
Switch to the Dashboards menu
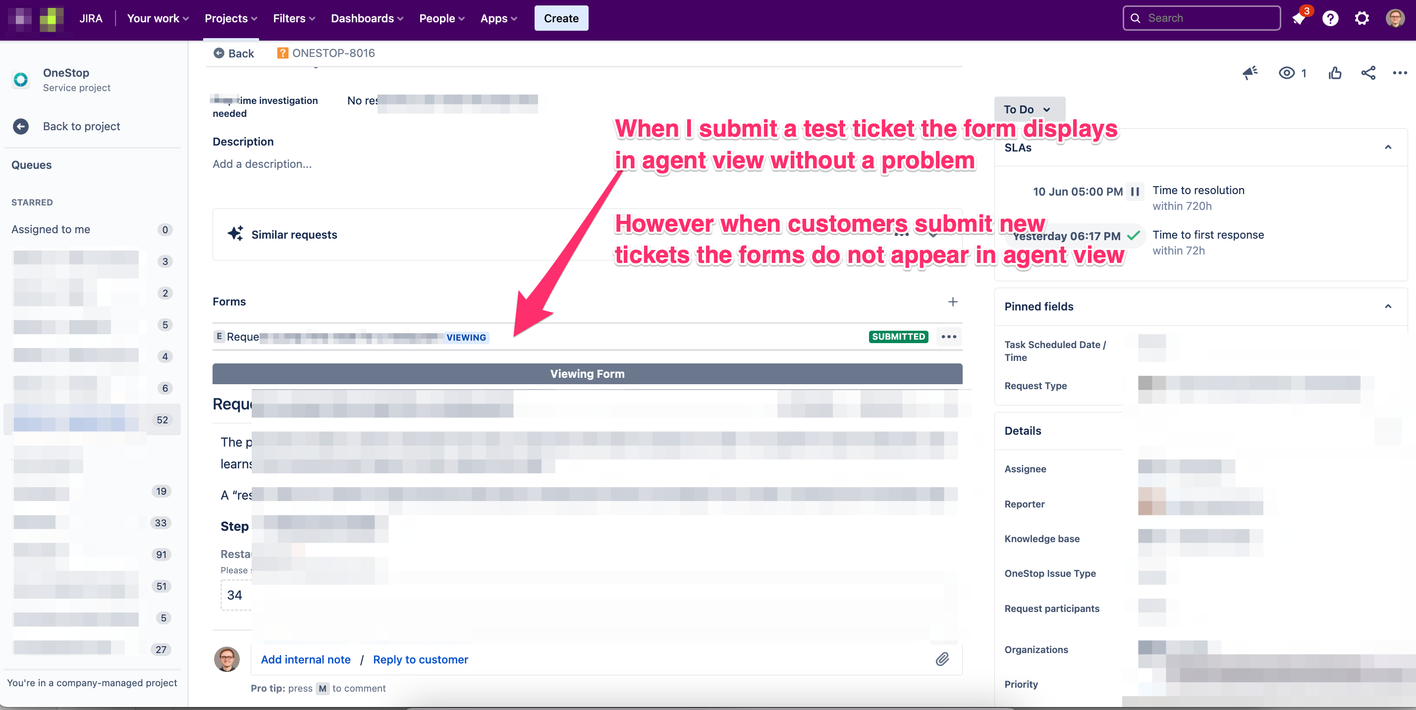tap(366, 18)
